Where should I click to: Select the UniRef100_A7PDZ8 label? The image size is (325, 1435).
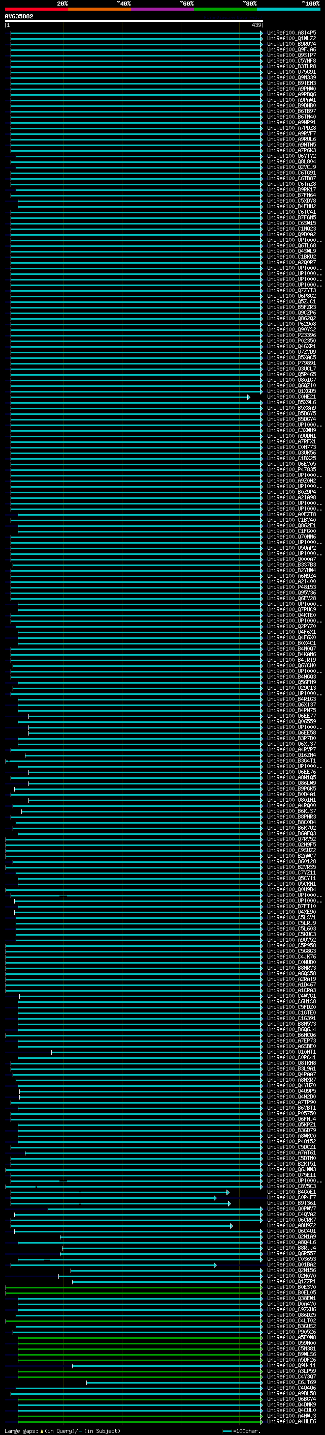tap(291, 128)
